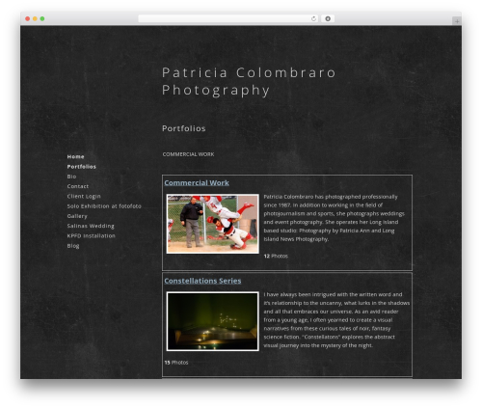Click the Patricia Colombraro Photography site title
Image resolution: width=482 pixels, height=408 pixels.
249,81
